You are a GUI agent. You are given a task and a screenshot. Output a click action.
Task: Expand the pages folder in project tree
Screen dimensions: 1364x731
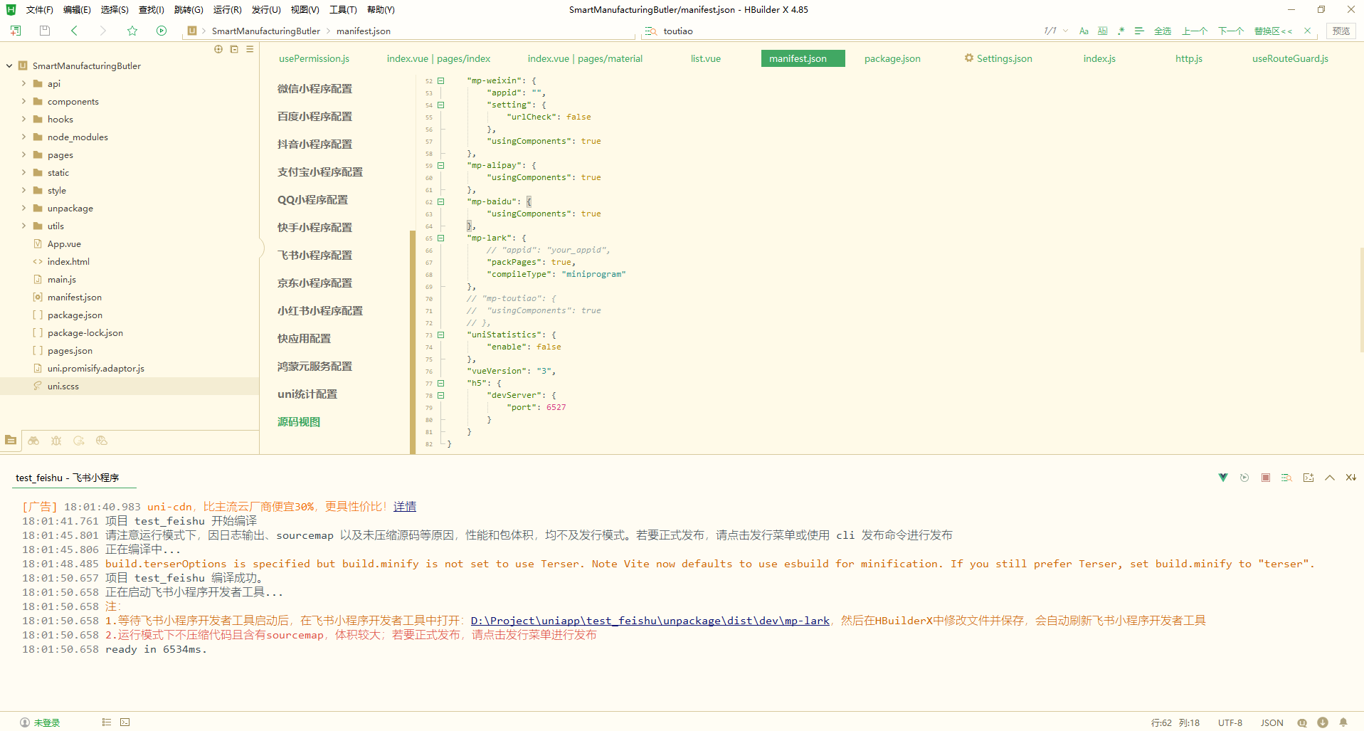(x=23, y=154)
